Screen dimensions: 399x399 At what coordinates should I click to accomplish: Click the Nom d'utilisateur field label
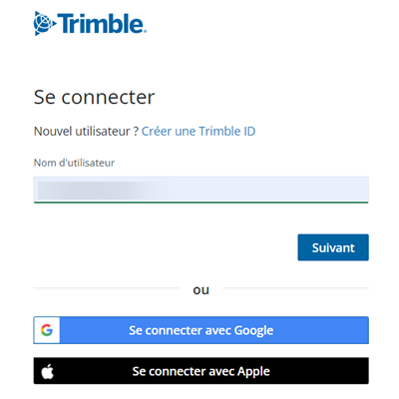pyautogui.click(x=74, y=163)
